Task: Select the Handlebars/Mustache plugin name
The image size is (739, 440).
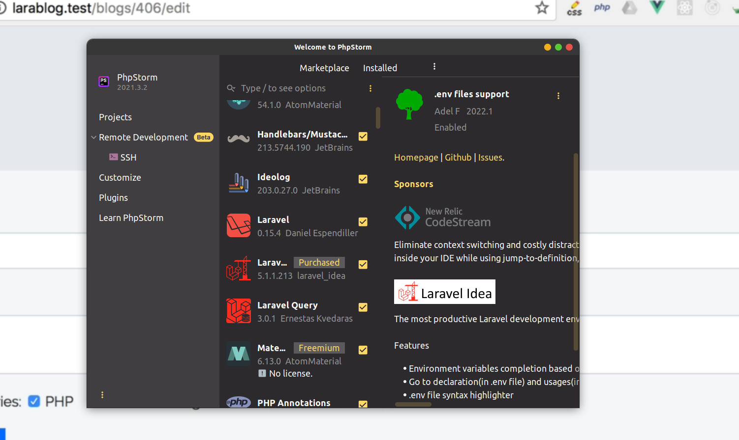Action: pos(303,135)
